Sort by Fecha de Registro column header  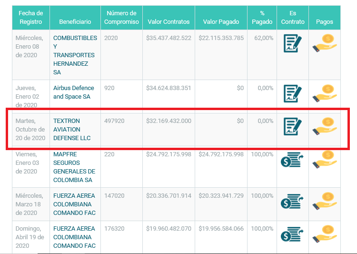(x=31, y=18)
